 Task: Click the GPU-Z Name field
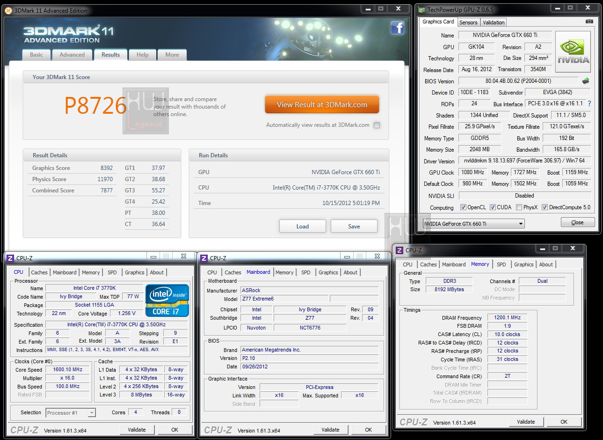[x=505, y=35]
